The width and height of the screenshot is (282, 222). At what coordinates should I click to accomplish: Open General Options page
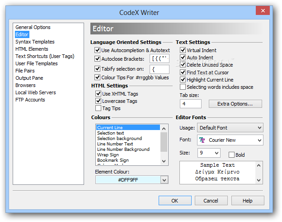click(x=33, y=27)
